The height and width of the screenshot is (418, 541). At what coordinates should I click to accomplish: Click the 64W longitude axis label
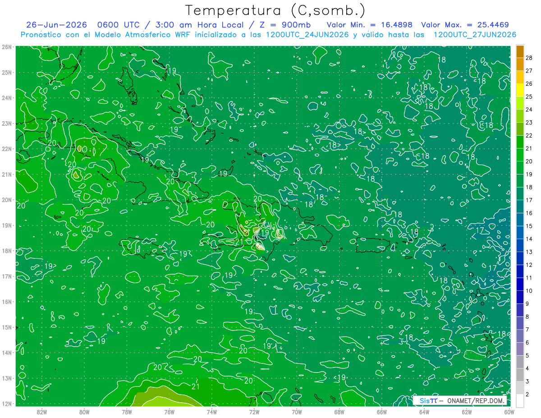click(x=424, y=412)
